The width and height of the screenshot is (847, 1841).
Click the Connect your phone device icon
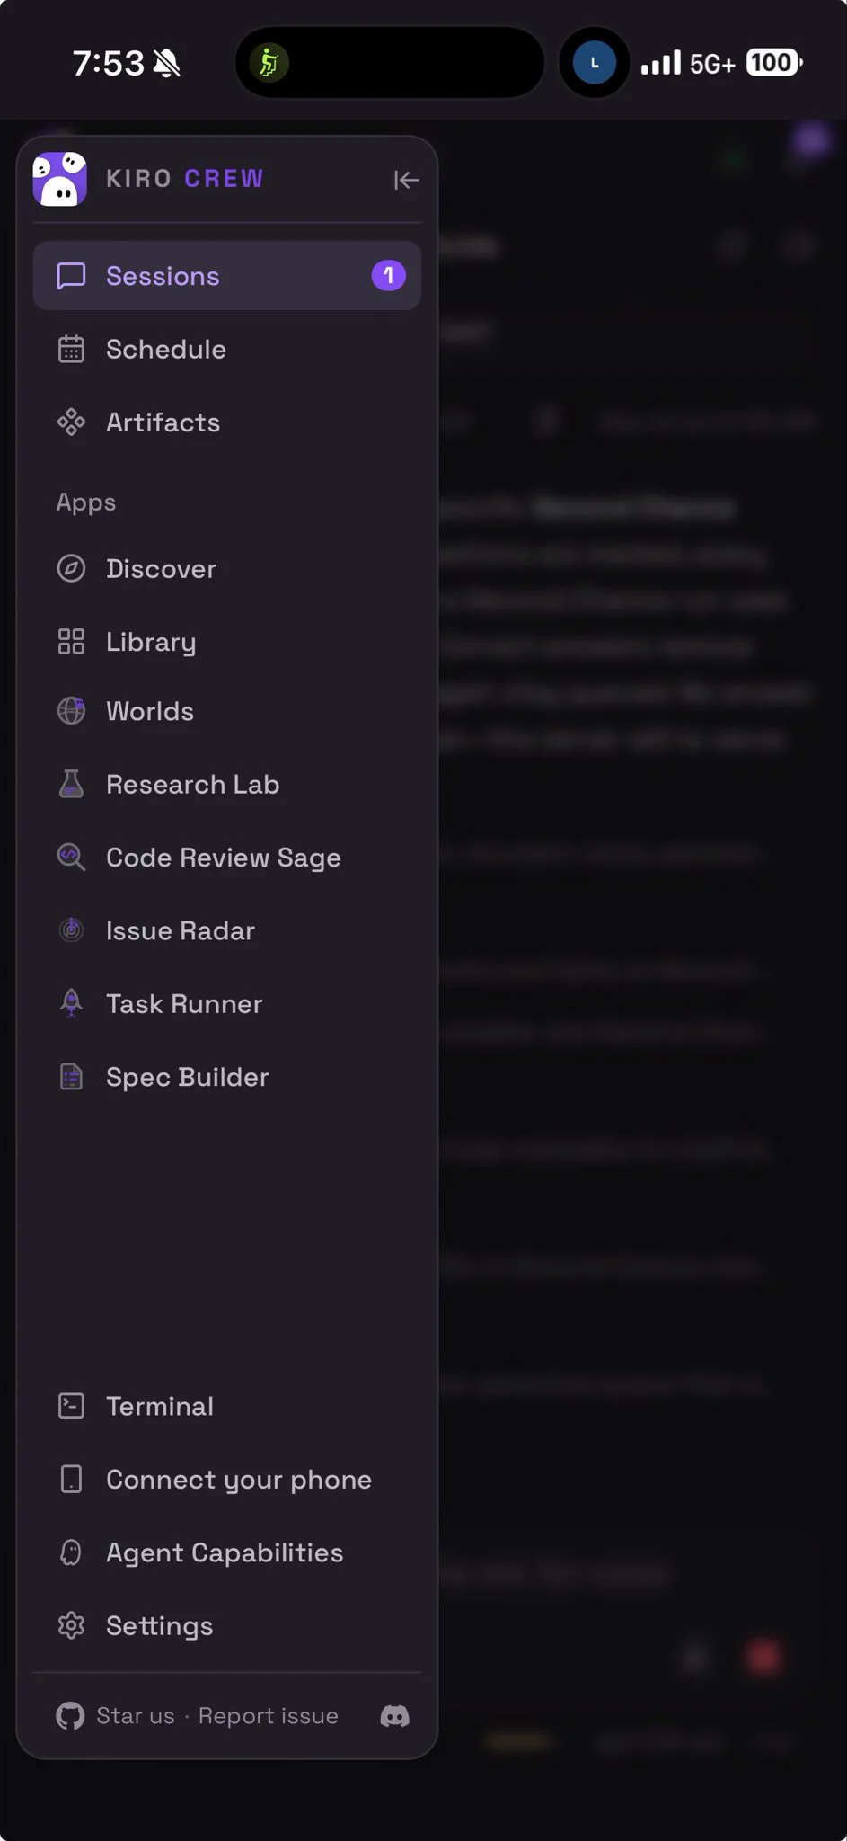pos(71,1480)
